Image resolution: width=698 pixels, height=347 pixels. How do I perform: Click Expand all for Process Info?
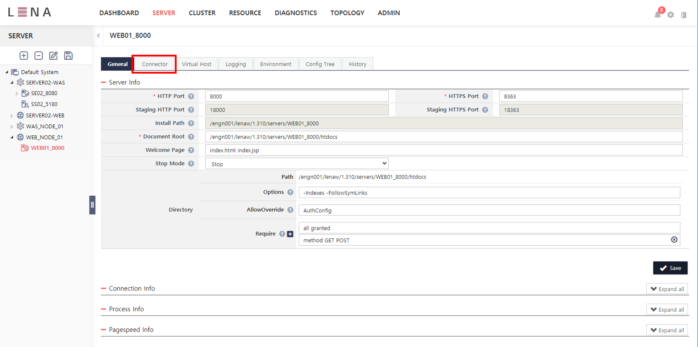(667, 310)
